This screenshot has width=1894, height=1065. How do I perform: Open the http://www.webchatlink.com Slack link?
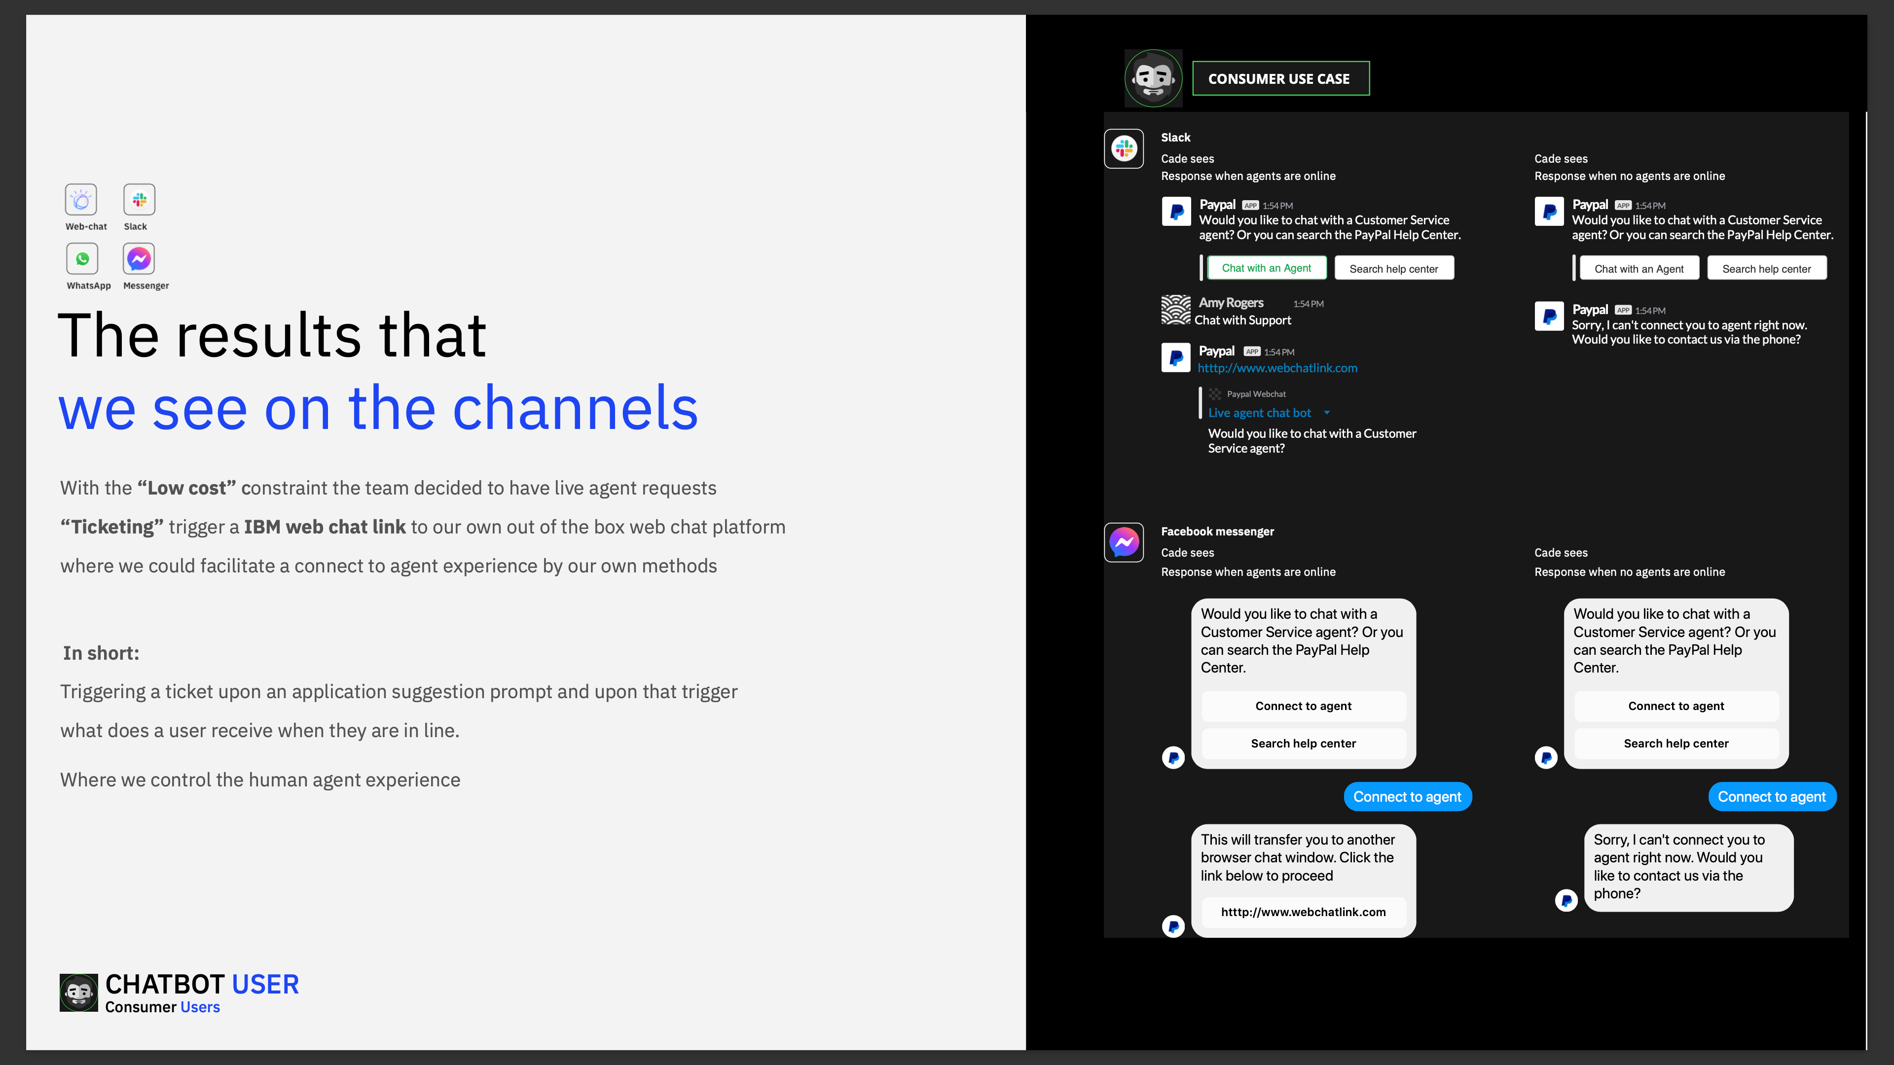pyautogui.click(x=1277, y=368)
